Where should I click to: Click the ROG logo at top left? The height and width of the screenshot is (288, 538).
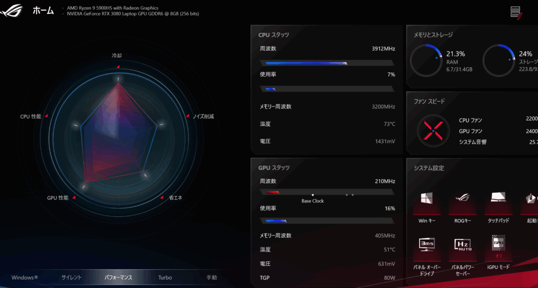[14, 11]
